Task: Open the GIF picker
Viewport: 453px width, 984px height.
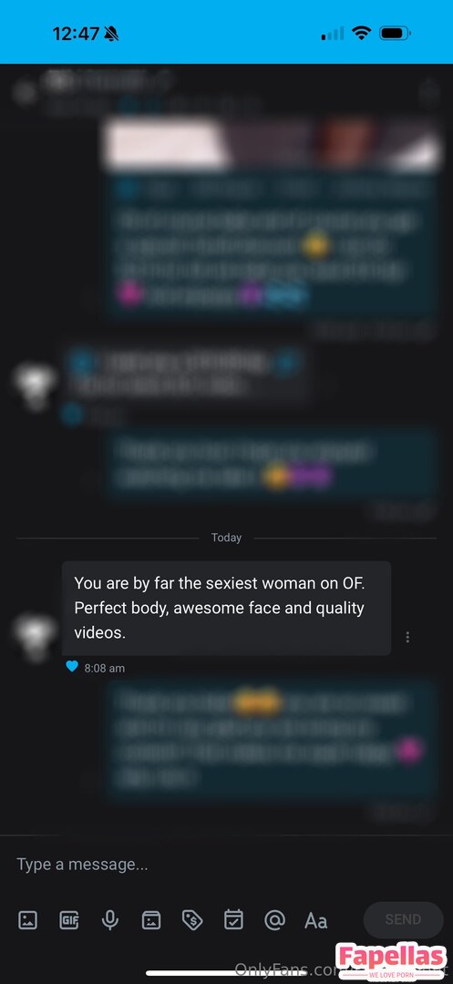Action: pos(68,920)
